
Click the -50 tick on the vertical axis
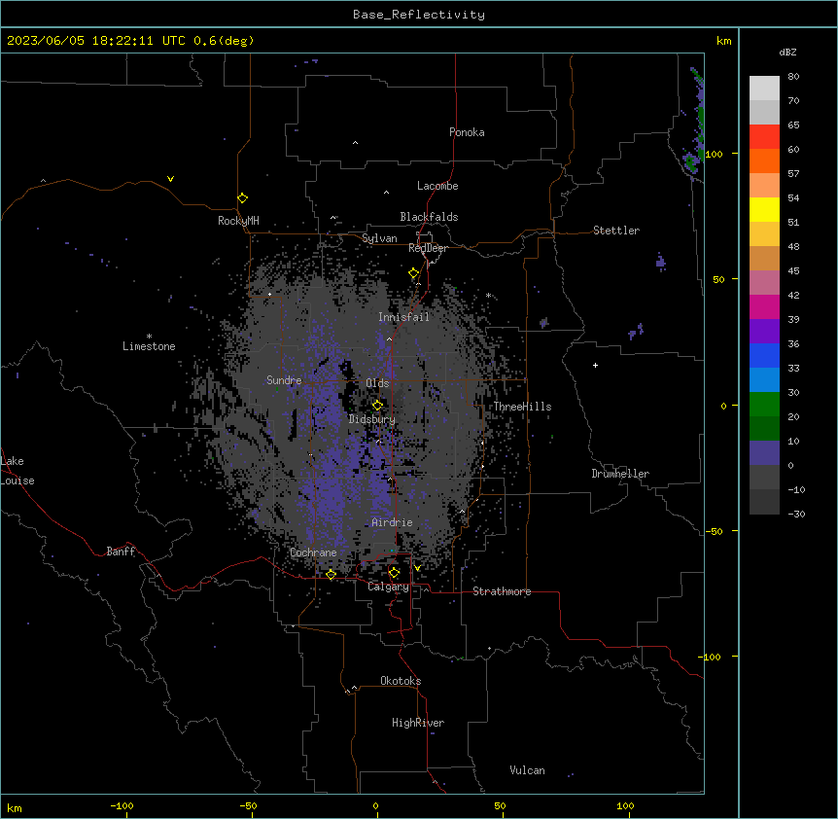(x=714, y=531)
